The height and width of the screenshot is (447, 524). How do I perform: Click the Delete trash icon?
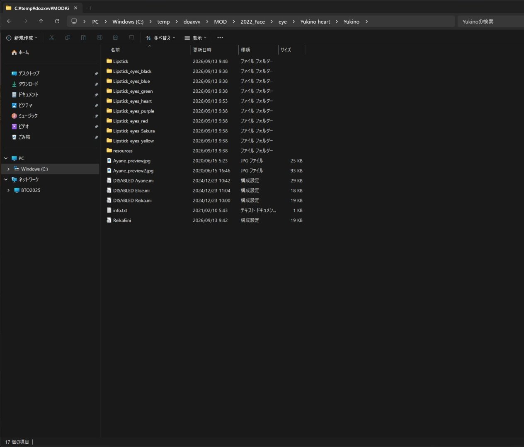click(131, 38)
